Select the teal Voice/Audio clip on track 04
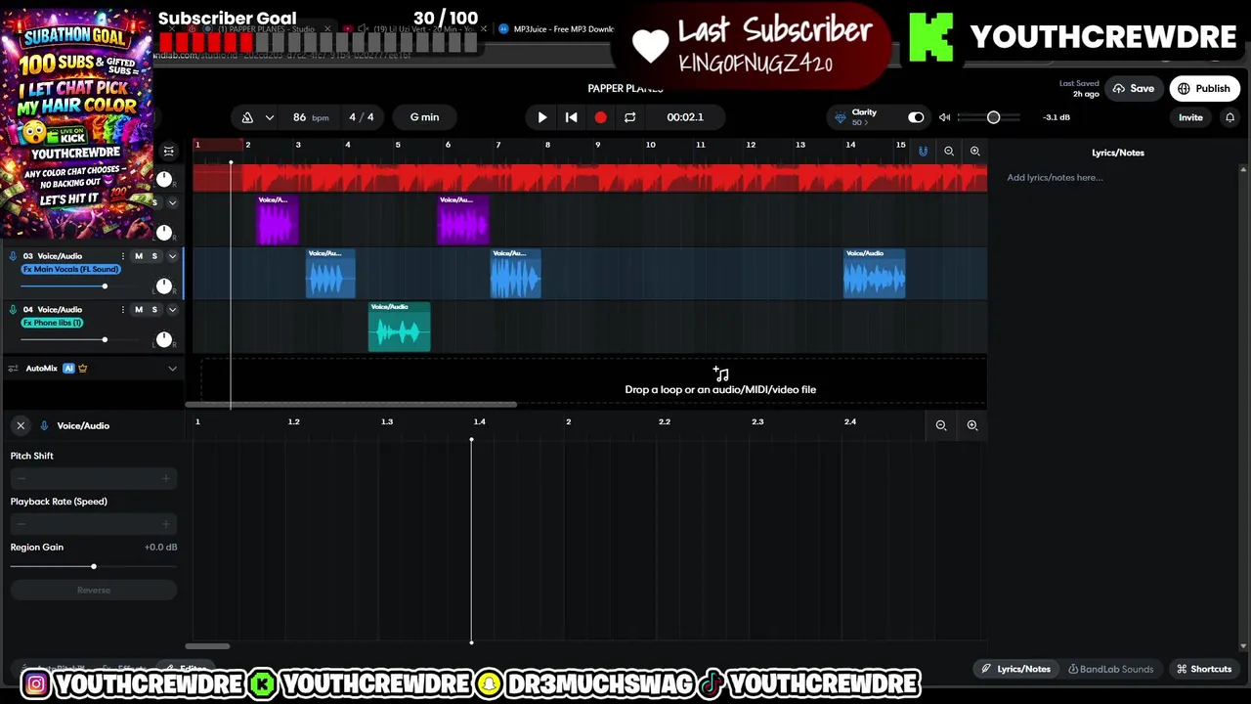Image resolution: width=1251 pixels, height=704 pixels. pos(399,327)
